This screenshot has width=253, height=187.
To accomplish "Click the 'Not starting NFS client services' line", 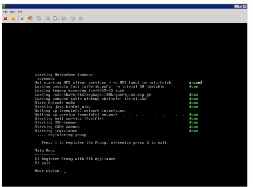I will [104, 83].
